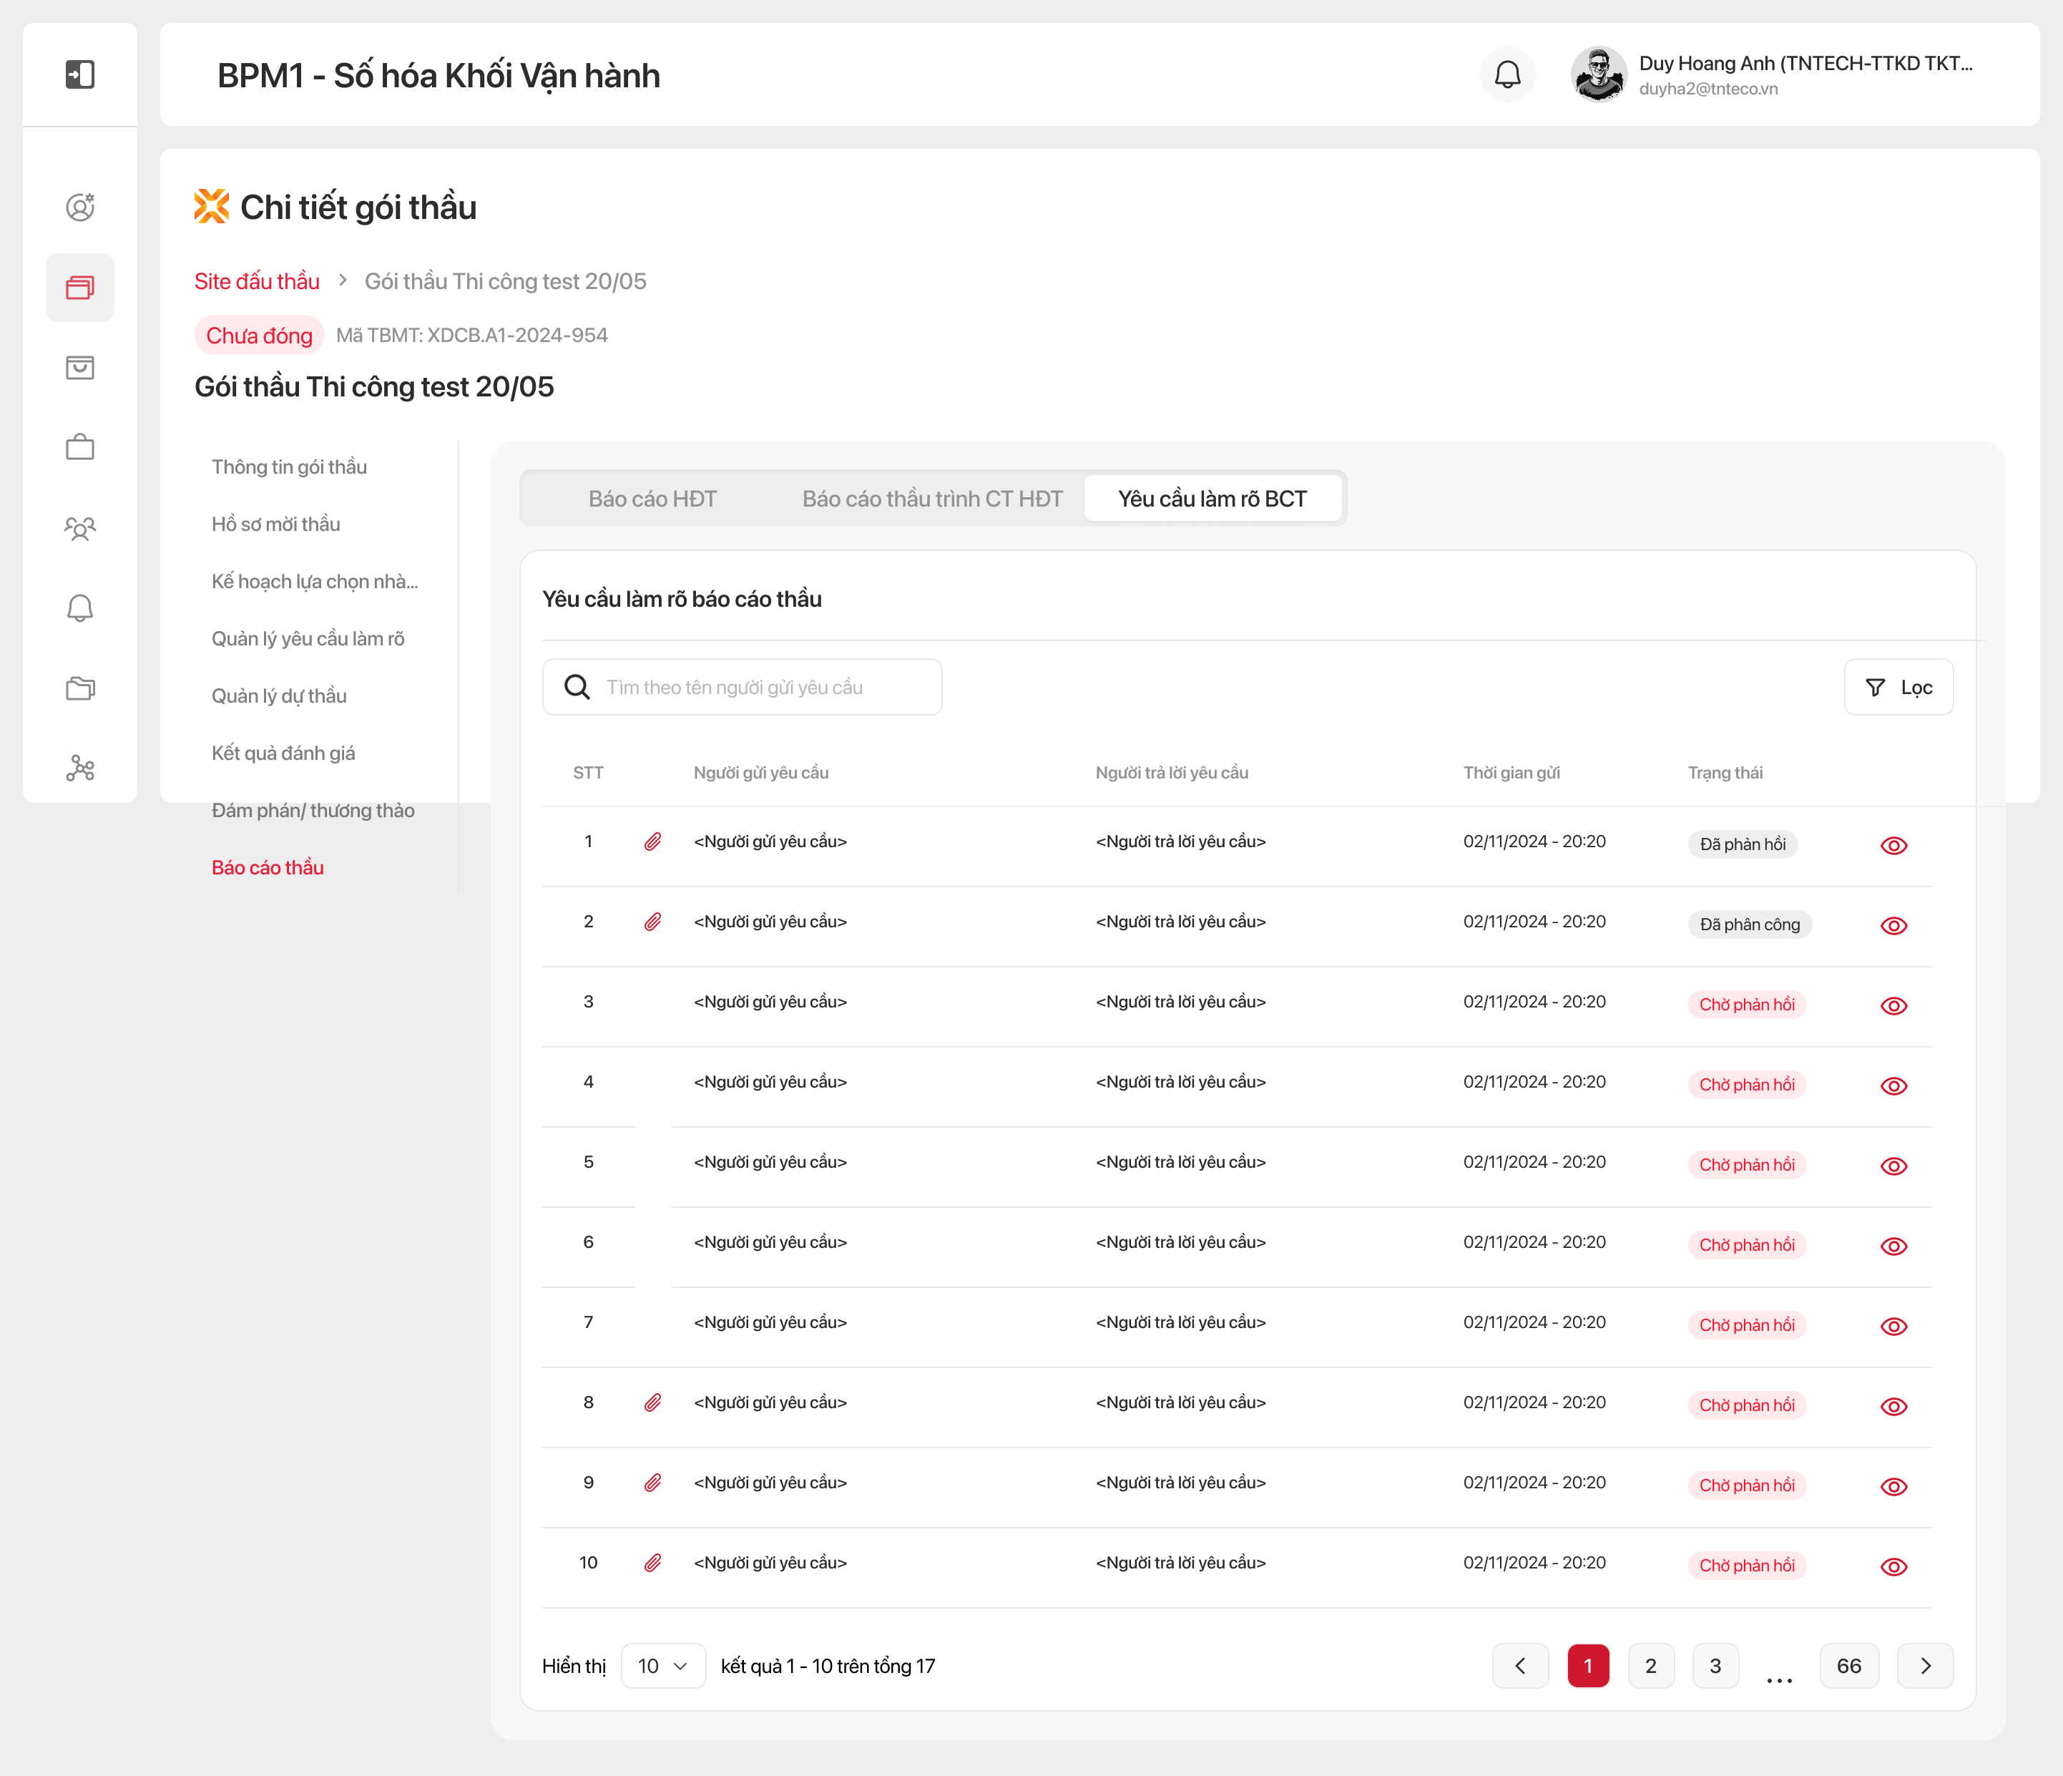Collapse the sidebar with the top-left panel icon

[79, 74]
